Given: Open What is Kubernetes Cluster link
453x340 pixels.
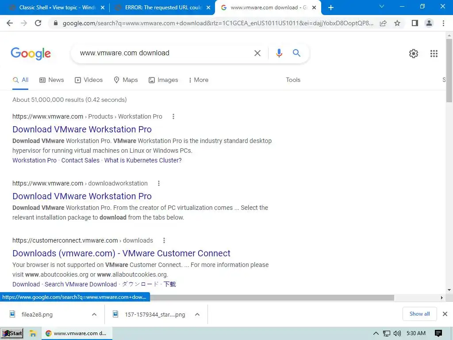Looking at the screenshot, I should 143,160.
